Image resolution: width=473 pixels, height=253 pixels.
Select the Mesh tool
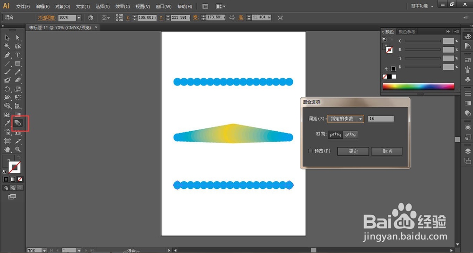pos(7,114)
